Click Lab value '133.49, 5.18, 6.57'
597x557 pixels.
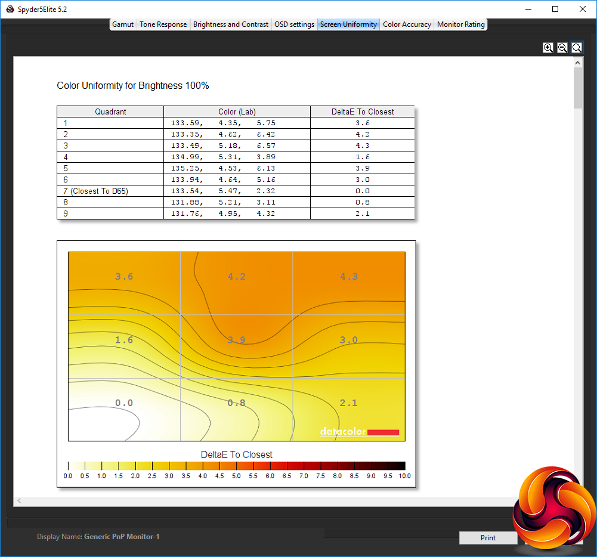click(223, 146)
